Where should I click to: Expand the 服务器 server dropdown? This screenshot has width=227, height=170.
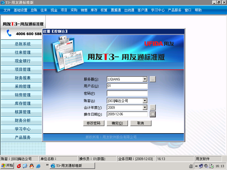coord(145,79)
